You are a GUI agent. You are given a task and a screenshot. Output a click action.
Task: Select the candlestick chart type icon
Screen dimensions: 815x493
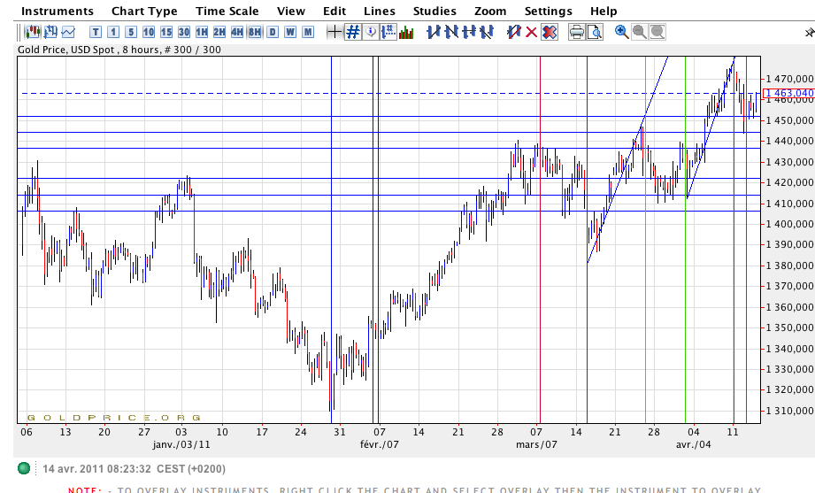[x=33, y=32]
